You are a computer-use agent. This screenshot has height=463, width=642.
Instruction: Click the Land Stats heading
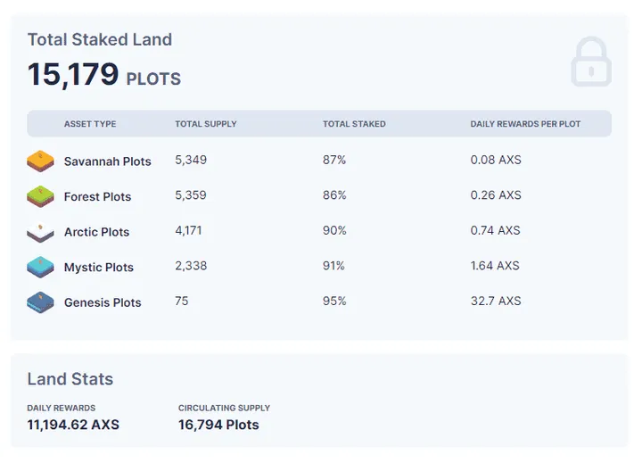[70, 379]
